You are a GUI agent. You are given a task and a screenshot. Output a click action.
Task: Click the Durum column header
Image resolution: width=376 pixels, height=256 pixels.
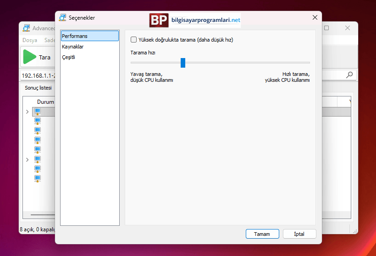[45, 102]
